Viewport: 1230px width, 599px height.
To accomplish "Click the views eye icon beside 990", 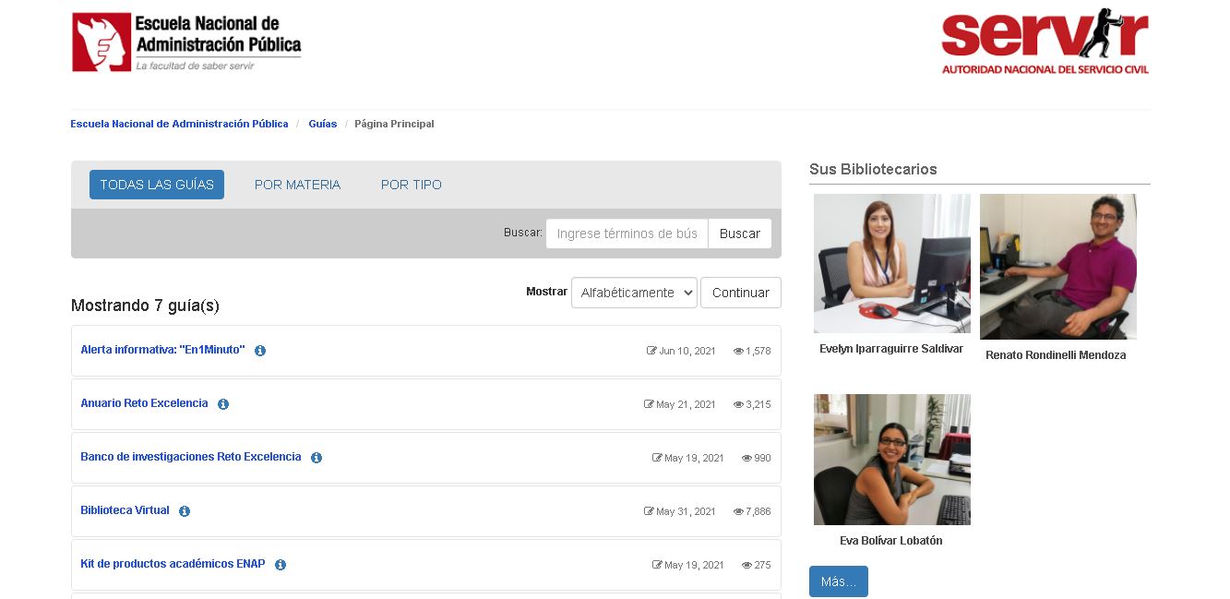I will click(746, 458).
